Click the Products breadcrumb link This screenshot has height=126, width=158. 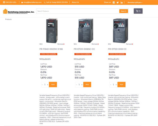8,19
